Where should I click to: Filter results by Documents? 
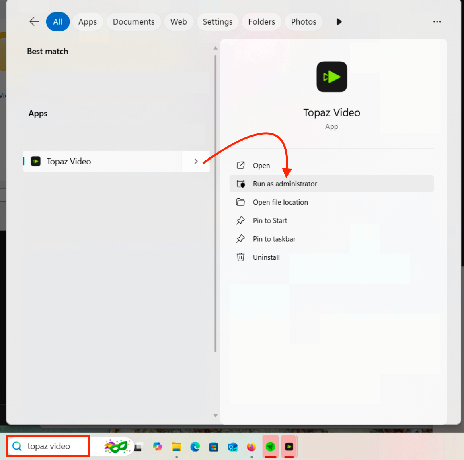click(x=134, y=22)
